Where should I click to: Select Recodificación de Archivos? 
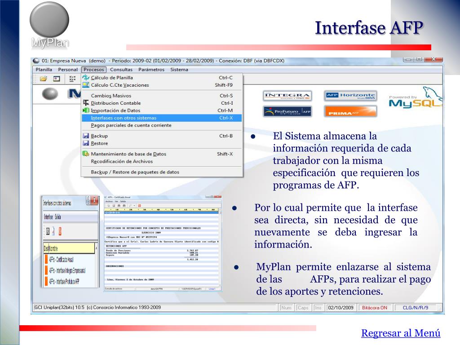162,161
